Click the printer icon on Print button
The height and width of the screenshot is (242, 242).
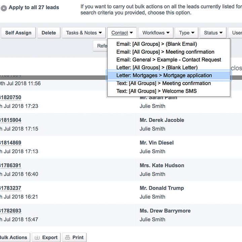tap(68, 237)
